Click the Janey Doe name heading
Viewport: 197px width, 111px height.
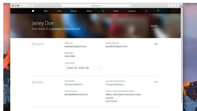click(x=43, y=23)
